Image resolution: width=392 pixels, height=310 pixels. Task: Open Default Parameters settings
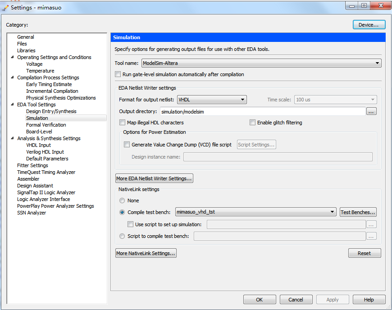[47, 159]
